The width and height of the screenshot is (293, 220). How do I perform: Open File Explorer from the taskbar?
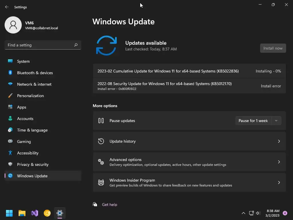[22, 213]
